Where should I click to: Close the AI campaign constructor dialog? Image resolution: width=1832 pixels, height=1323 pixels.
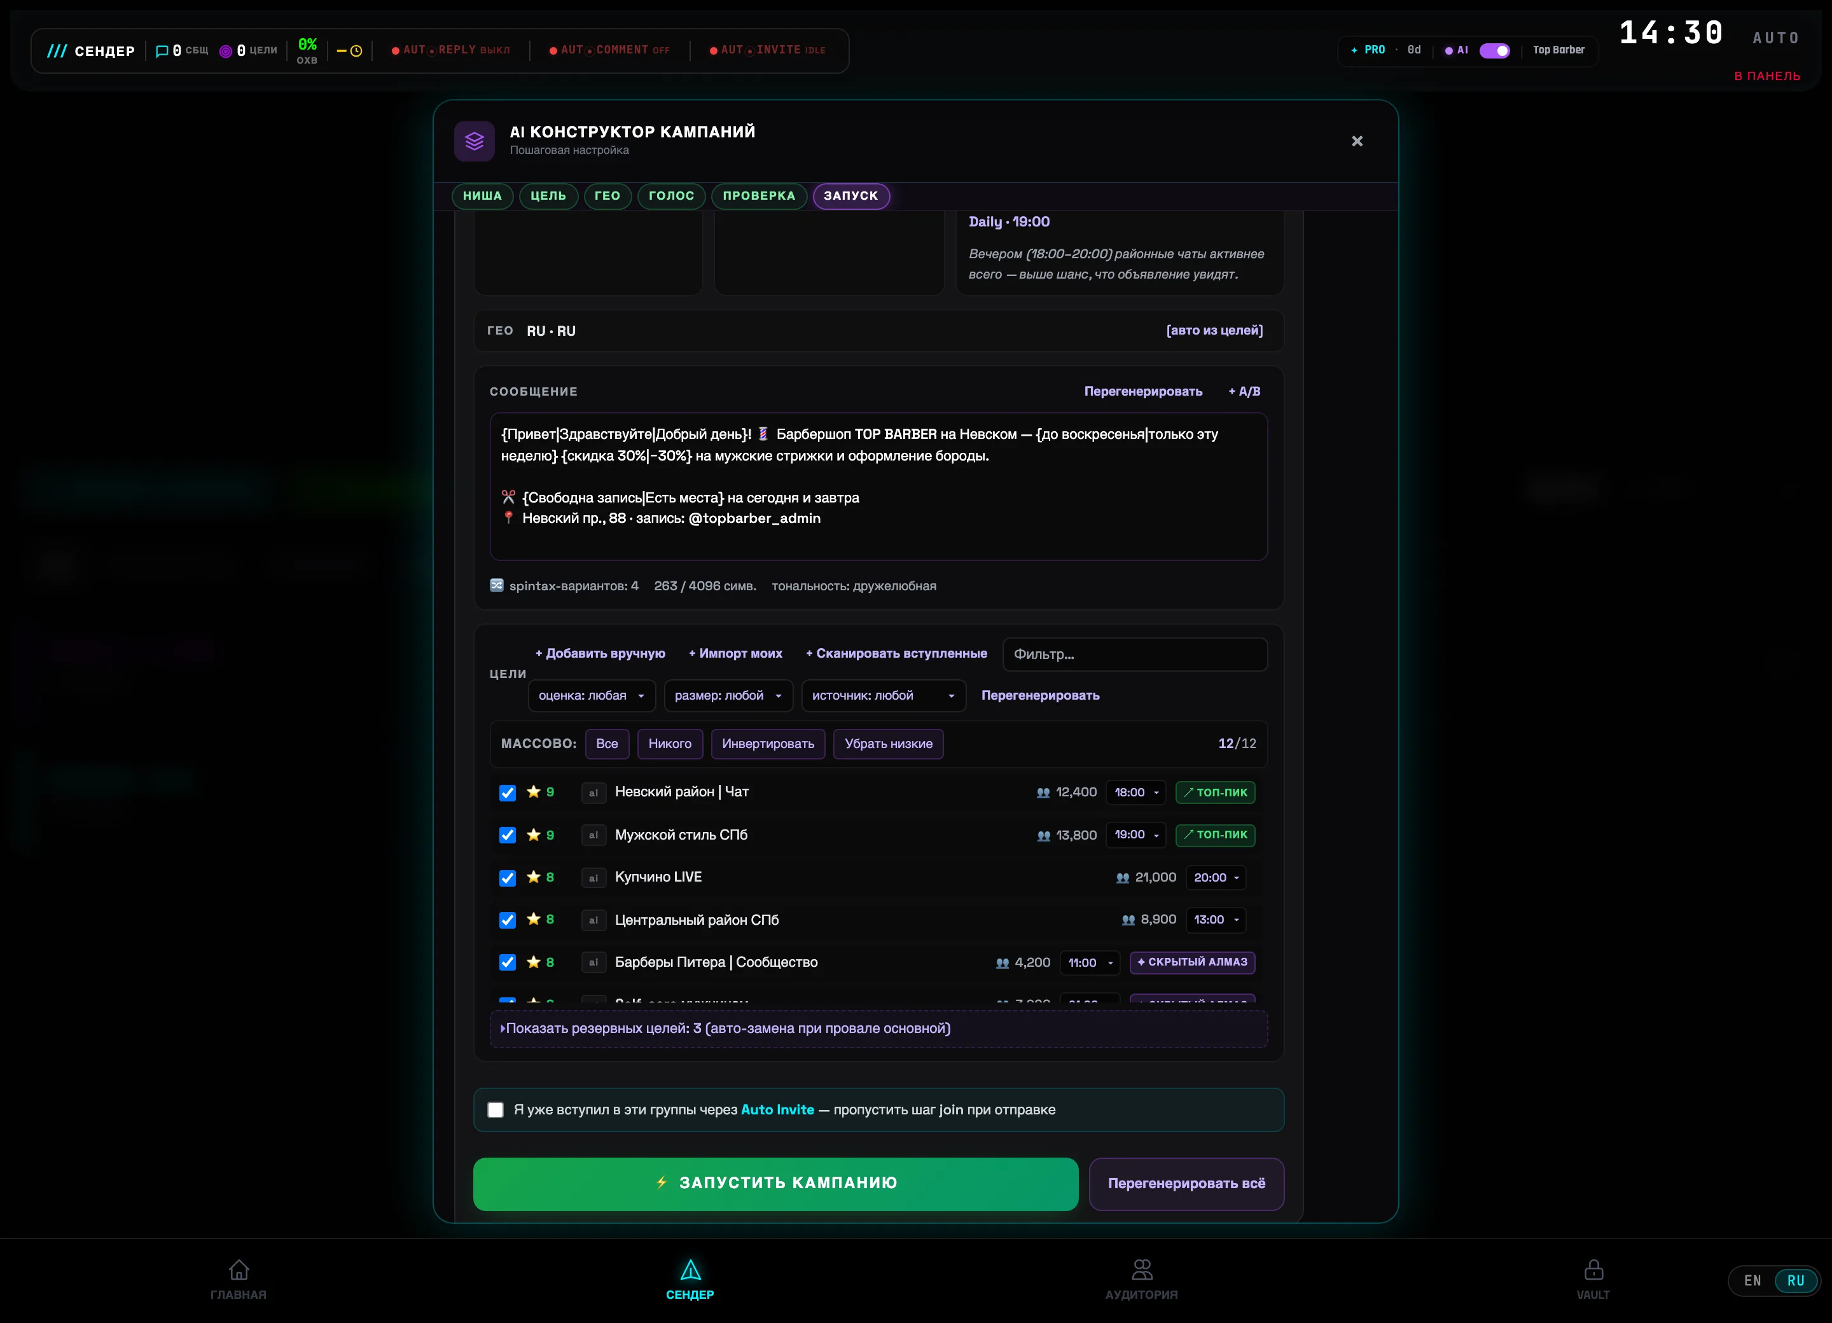pos(1357,141)
